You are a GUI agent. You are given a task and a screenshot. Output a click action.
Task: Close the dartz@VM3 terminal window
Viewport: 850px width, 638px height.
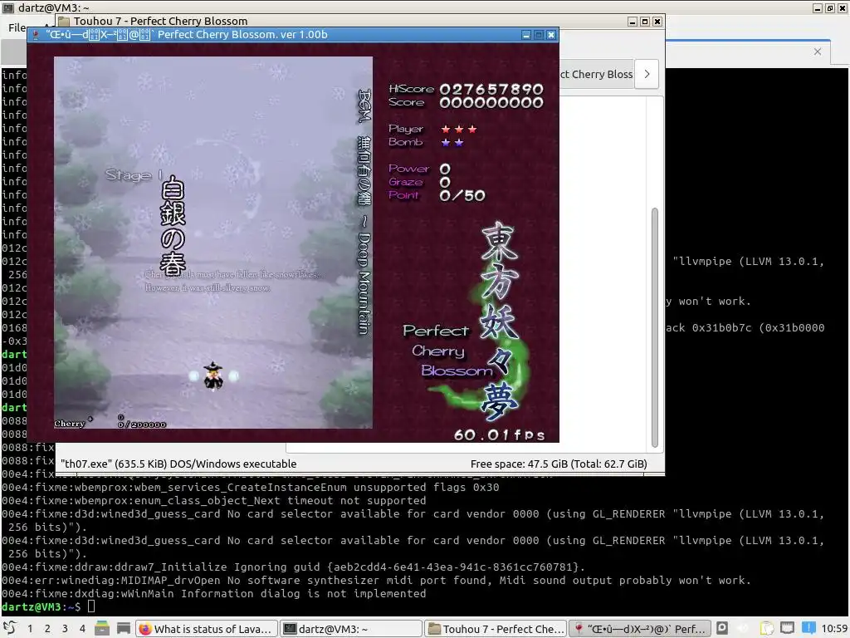click(x=843, y=7)
